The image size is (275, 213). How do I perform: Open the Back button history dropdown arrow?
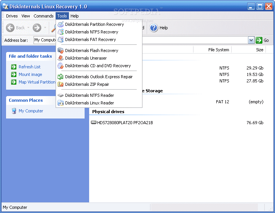click(28, 28)
